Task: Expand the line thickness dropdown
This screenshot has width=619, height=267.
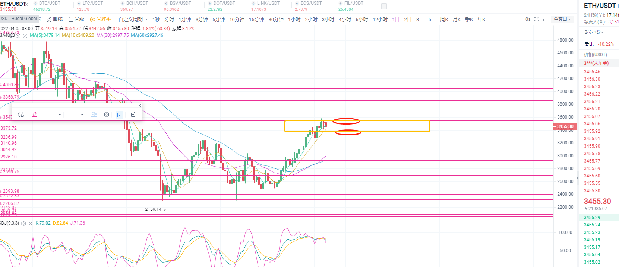Action: click(53, 115)
